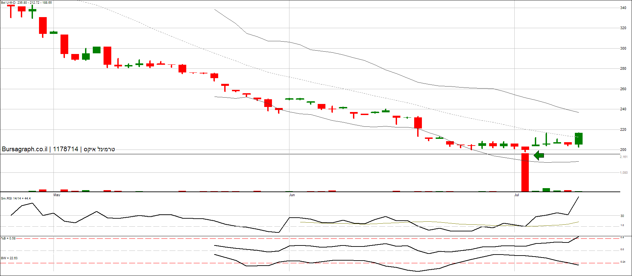Click the 2,161 volume axis label
This screenshot has height=276, width=632.
pyautogui.click(x=624, y=157)
